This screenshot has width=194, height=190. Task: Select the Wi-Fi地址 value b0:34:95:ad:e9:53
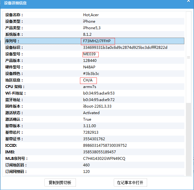(99, 93)
